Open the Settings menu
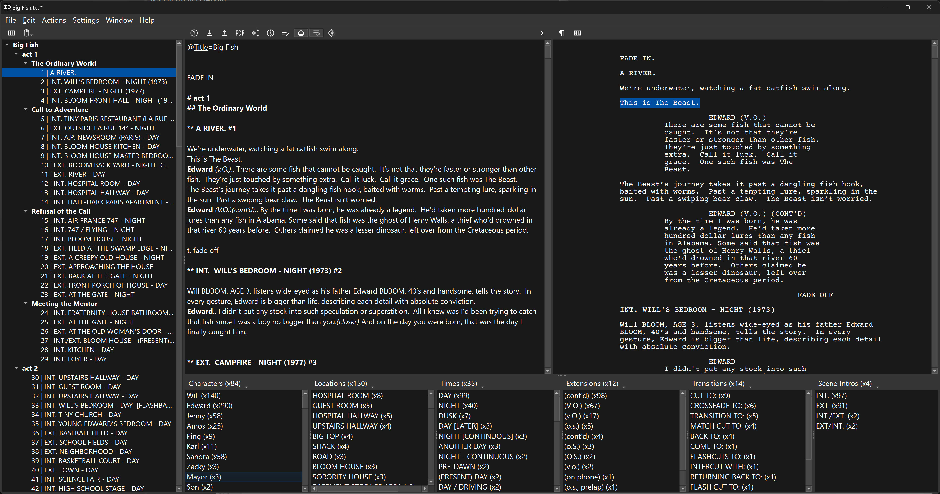The image size is (940, 494). click(x=85, y=20)
